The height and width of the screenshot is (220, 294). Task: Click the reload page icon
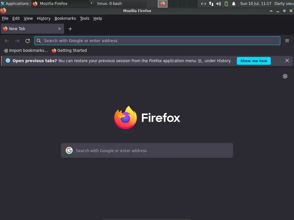[28, 41]
